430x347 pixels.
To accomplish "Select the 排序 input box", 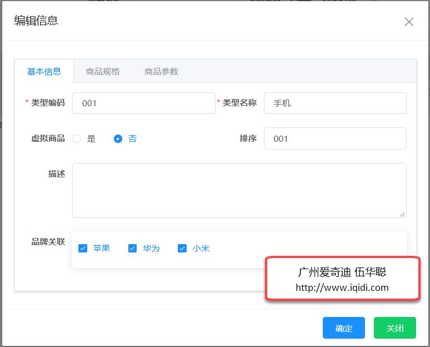I will click(334, 138).
